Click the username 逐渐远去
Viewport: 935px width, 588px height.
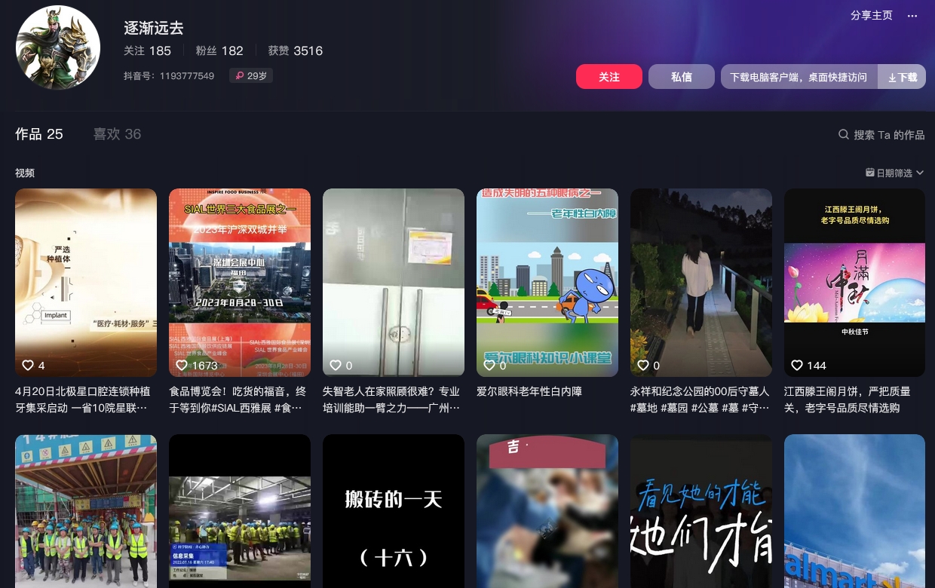(x=154, y=28)
